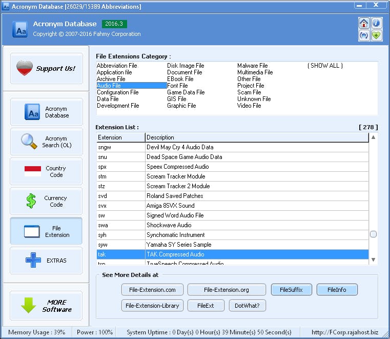Select Video File category

point(249,106)
